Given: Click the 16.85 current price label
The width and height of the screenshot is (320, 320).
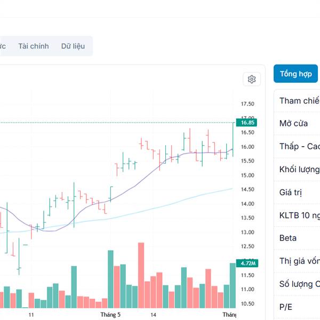Looking at the screenshot, I should pos(247,123).
